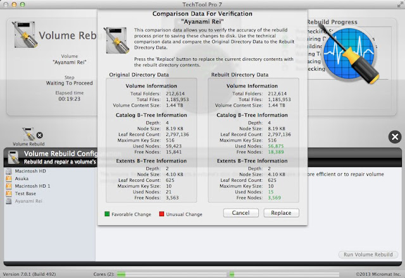Click original Extents Used Nodes value 21
This screenshot has width=405, height=278.
point(169,192)
